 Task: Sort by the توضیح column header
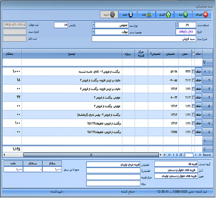pos(72,54)
